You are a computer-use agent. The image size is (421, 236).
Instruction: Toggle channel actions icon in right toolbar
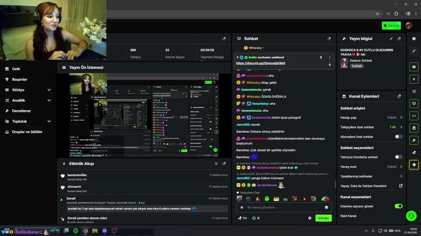tap(414, 128)
